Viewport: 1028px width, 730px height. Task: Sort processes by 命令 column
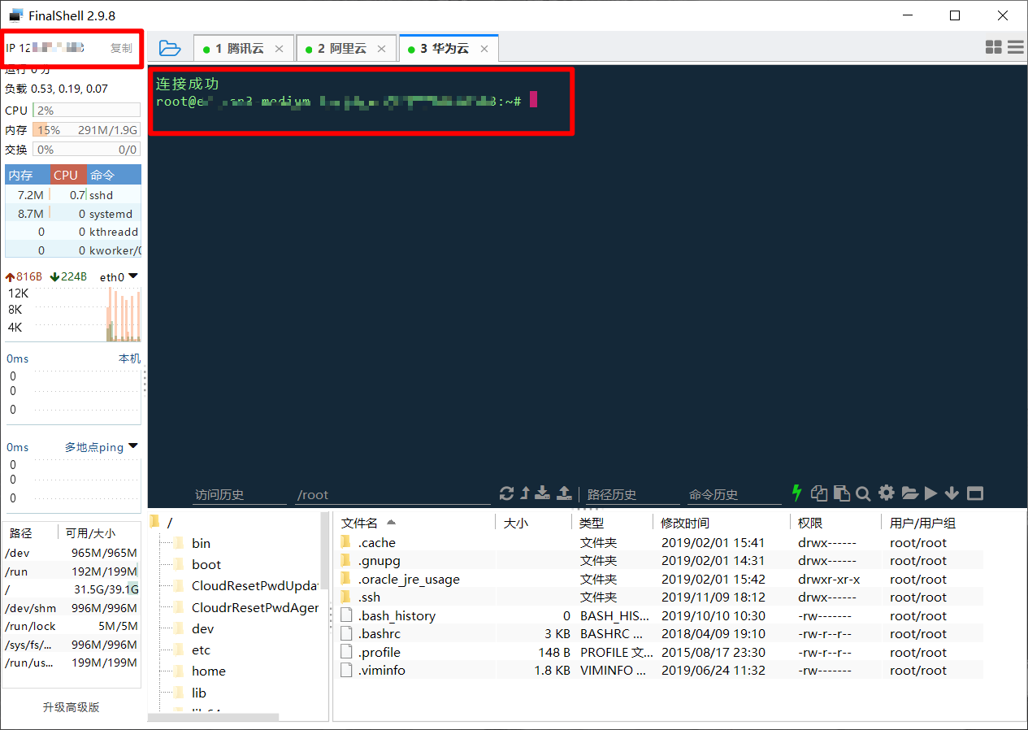pos(114,175)
